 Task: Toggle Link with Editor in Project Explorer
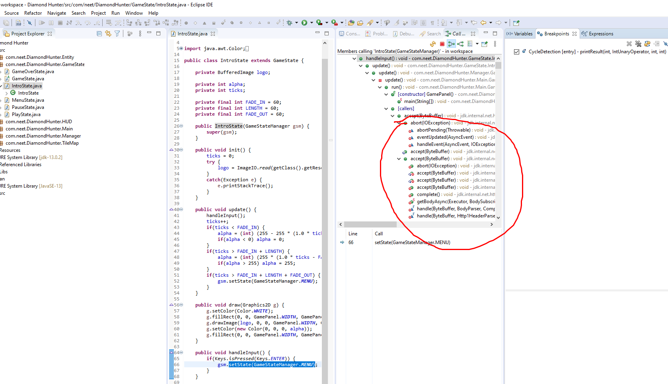pyautogui.click(x=108, y=34)
